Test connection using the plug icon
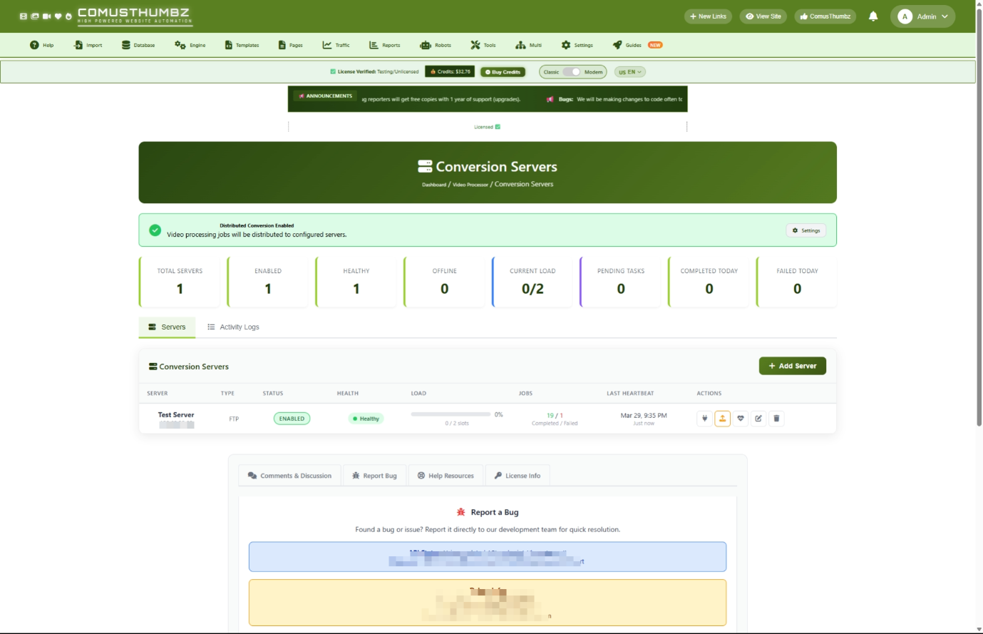The height and width of the screenshot is (634, 983). [x=704, y=419]
